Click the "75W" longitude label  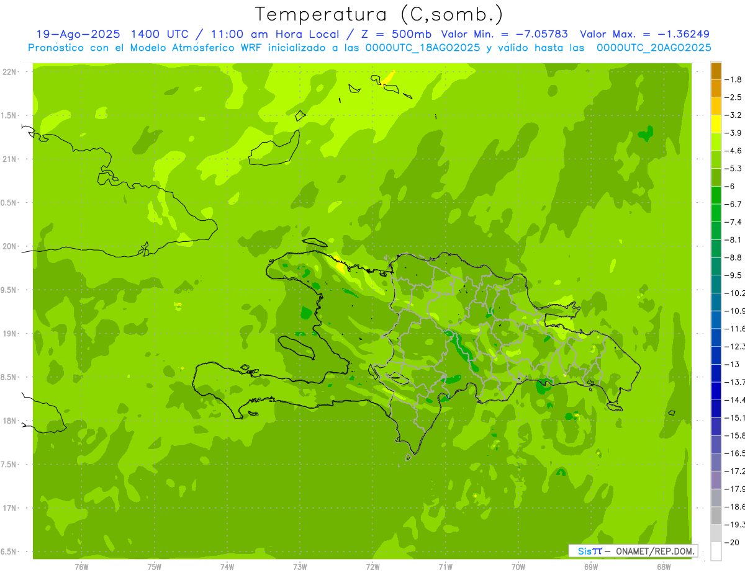pos(154,567)
